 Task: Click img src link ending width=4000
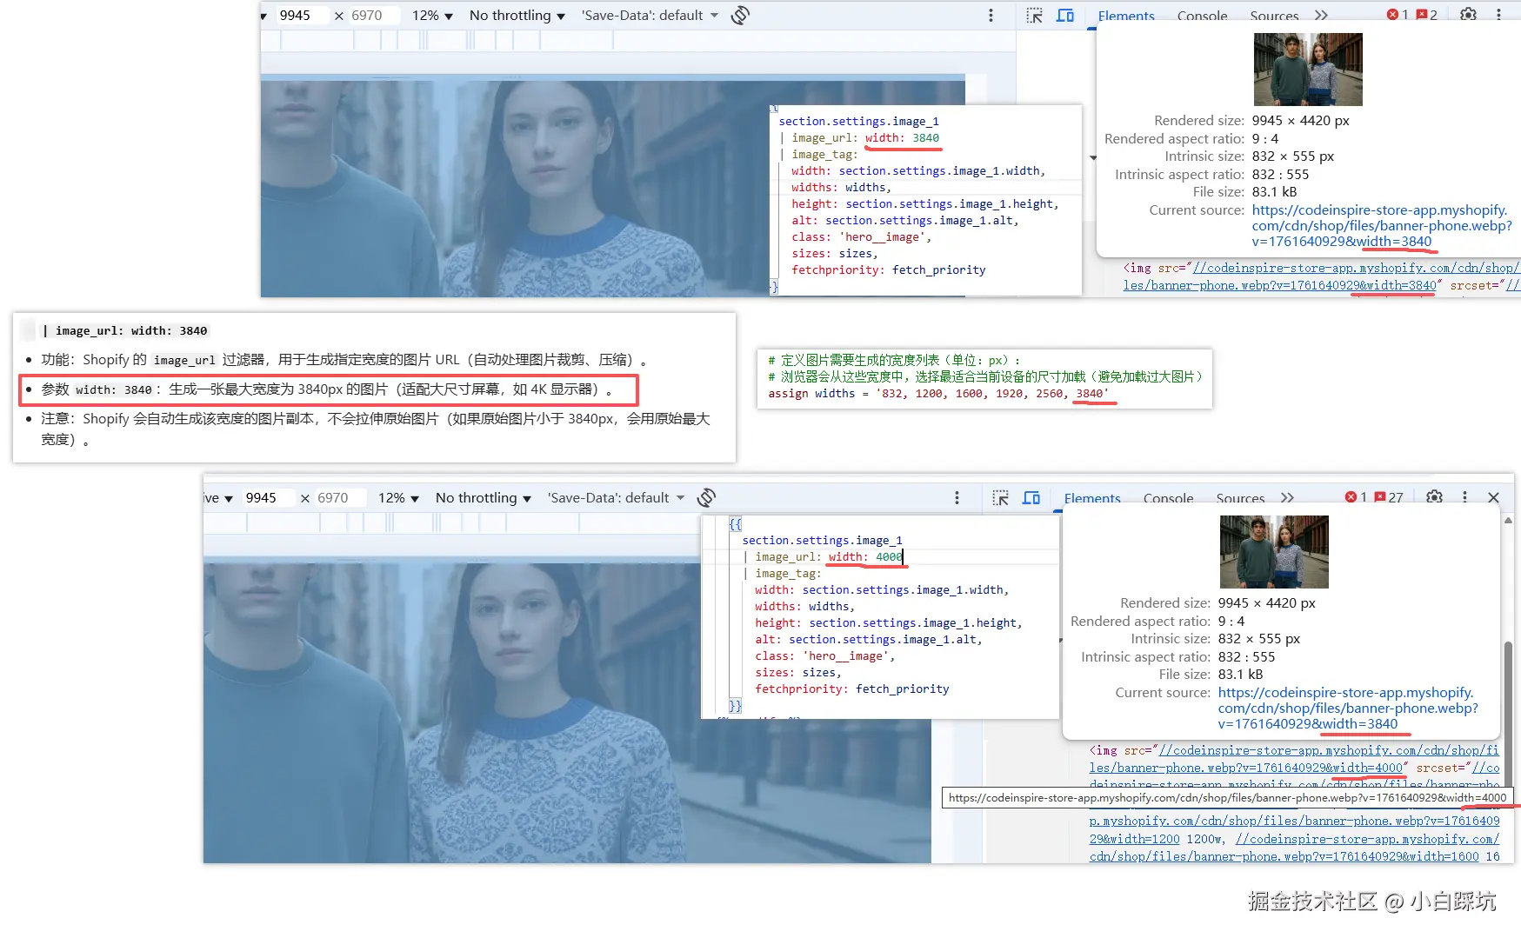(1294, 759)
